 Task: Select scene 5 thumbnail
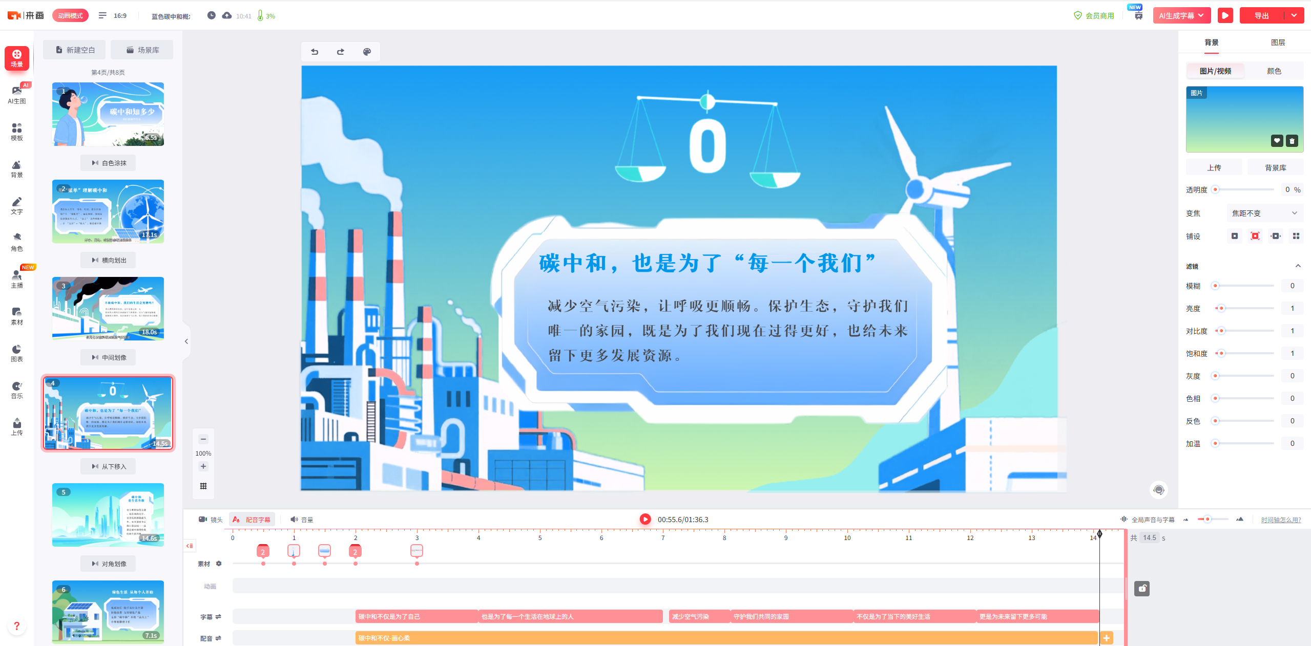108,514
